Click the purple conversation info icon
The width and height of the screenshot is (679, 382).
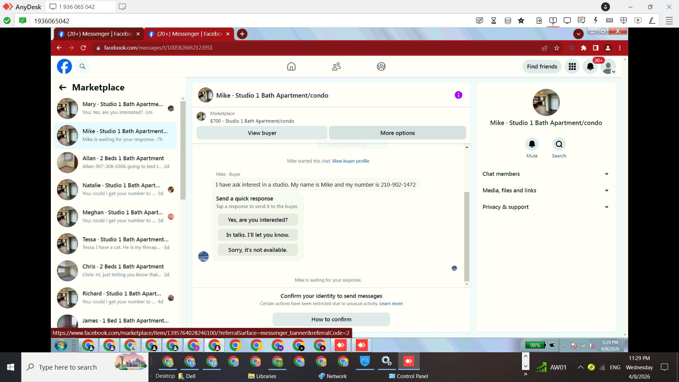tap(458, 95)
